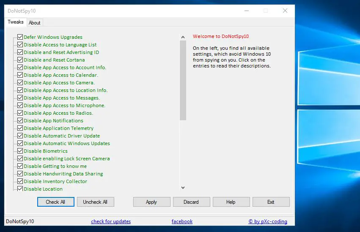360x232 pixels.
Task: Toggle Disable Location checkbox
Action: point(20,189)
